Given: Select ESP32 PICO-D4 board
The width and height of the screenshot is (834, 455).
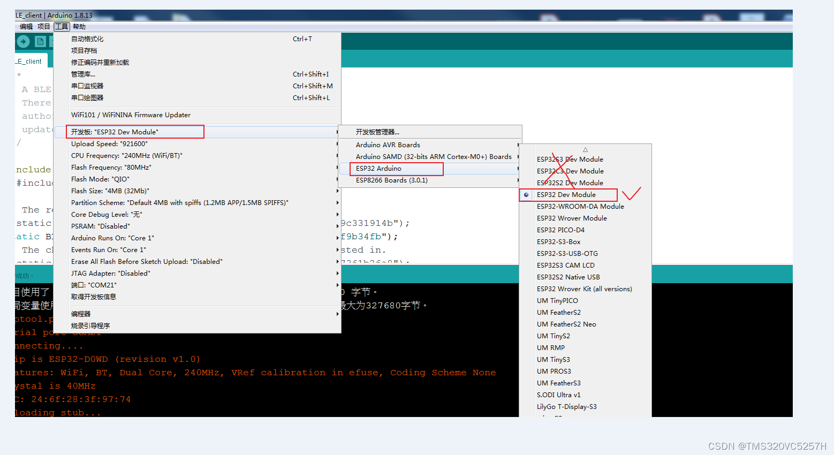Looking at the screenshot, I should pos(585,230).
